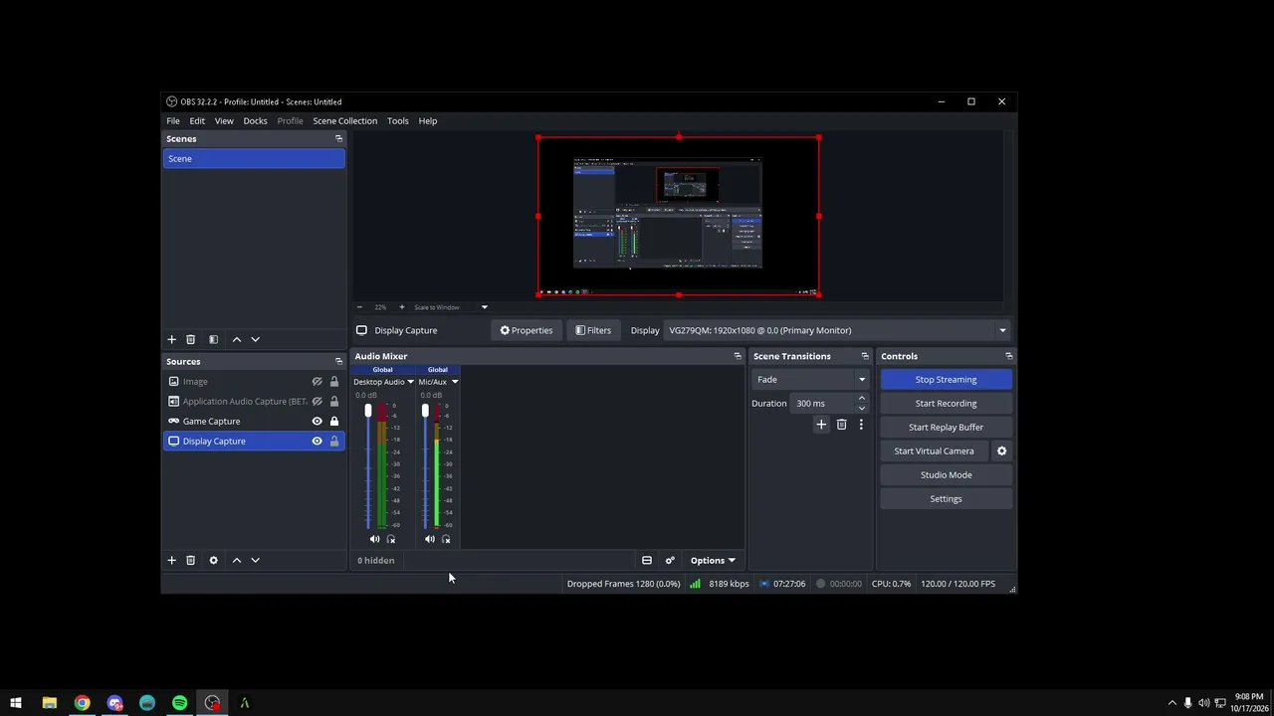This screenshot has height=716, width=1274.
Task: Move the selected source down
Action: coord(255,560)
